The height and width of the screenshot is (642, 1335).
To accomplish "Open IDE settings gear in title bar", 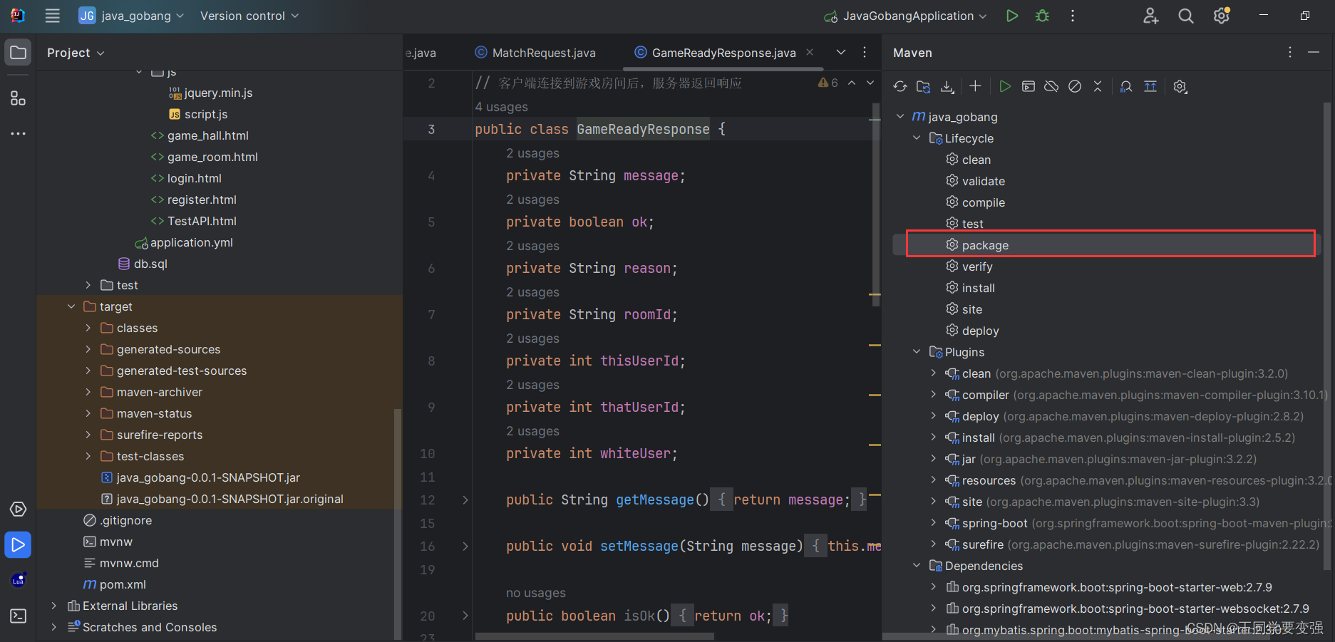I will tap(1222, 16).
